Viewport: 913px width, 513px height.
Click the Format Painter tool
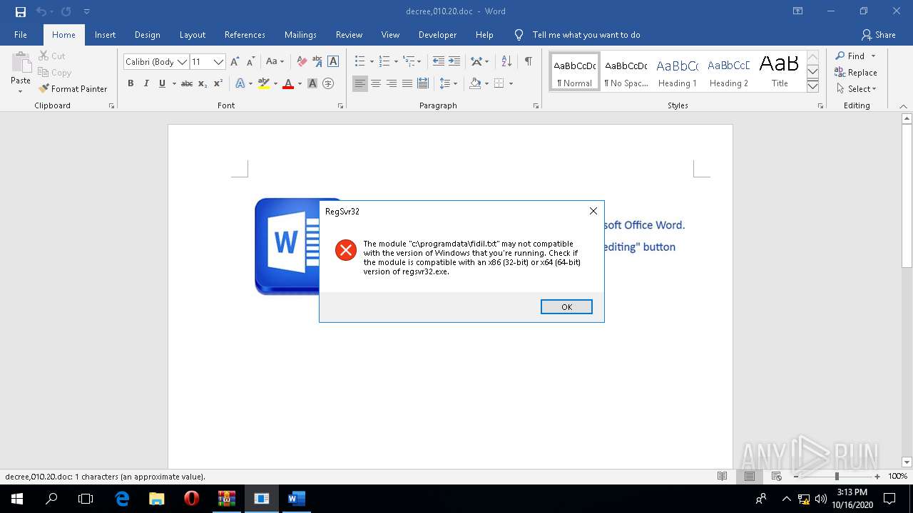coord(73,89)
